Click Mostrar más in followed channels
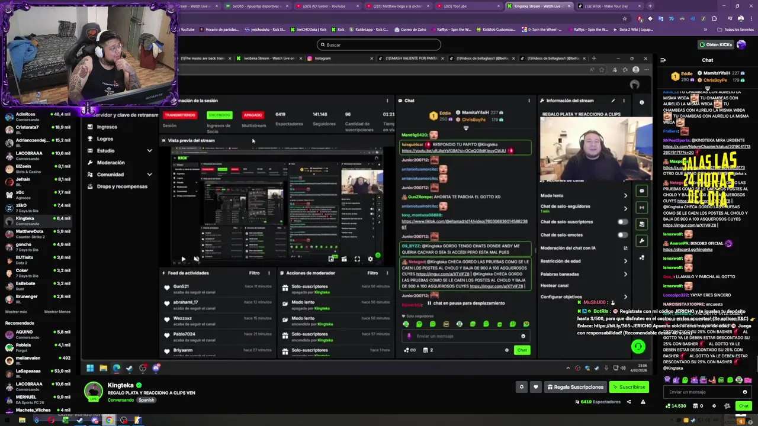 [x=16, y=312]
